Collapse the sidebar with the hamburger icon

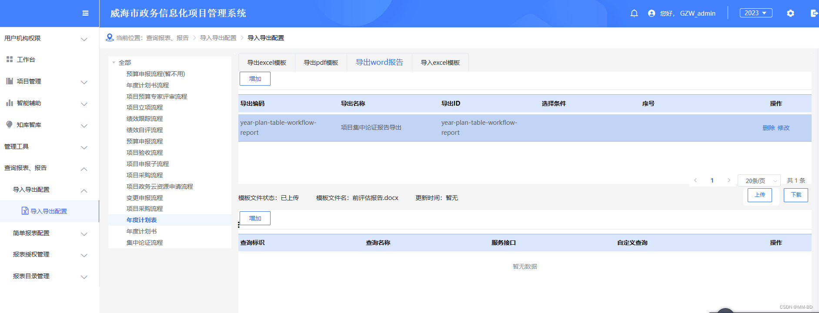point(85,13)
